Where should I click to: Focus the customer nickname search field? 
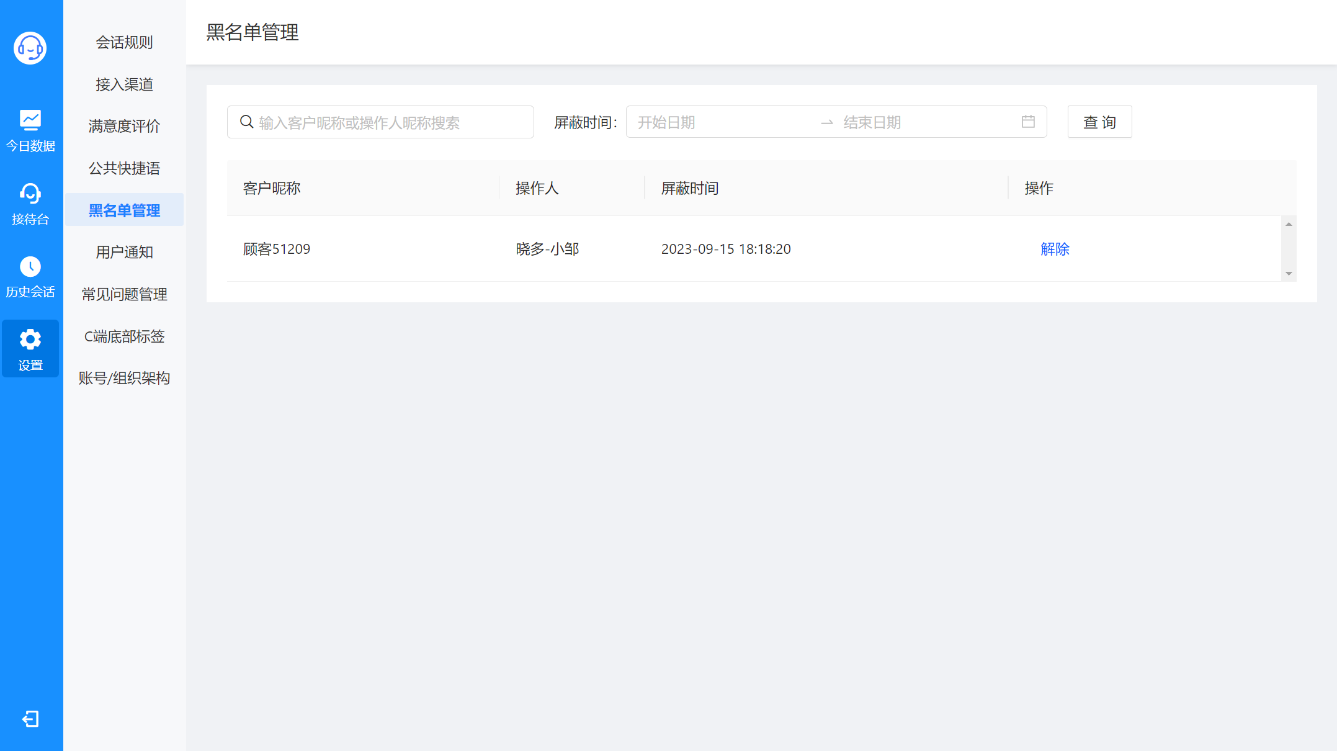380,122
